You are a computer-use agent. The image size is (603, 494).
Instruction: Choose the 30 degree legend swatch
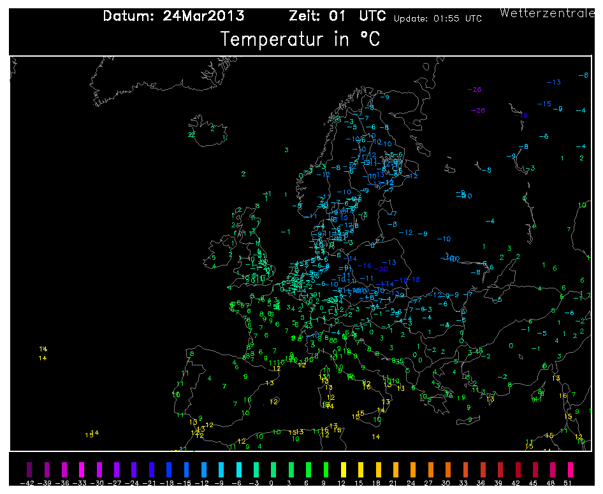448,469
